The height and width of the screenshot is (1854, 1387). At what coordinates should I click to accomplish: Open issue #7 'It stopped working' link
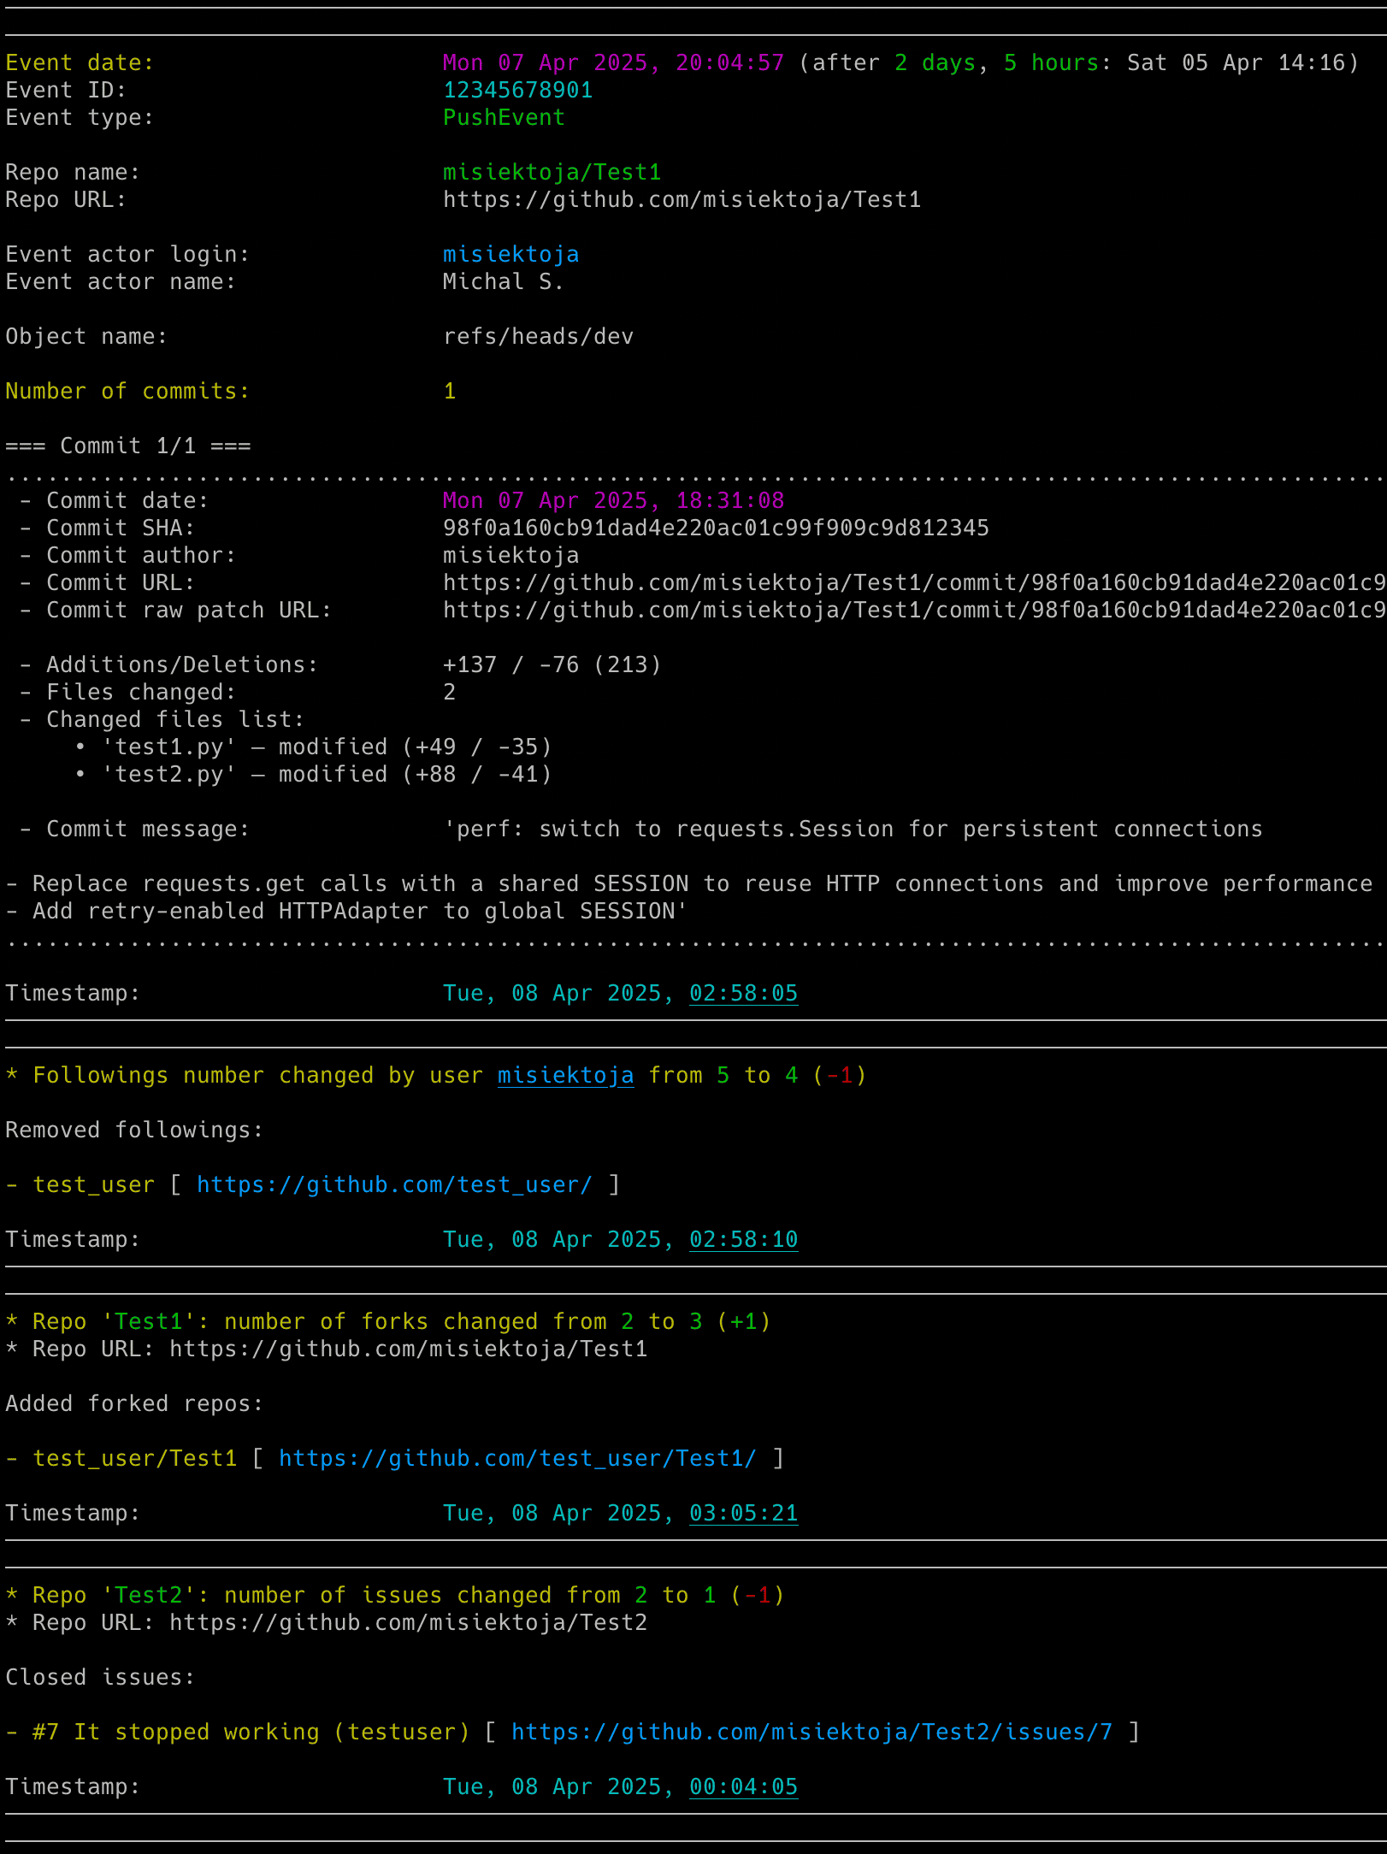pos(811,1732)
